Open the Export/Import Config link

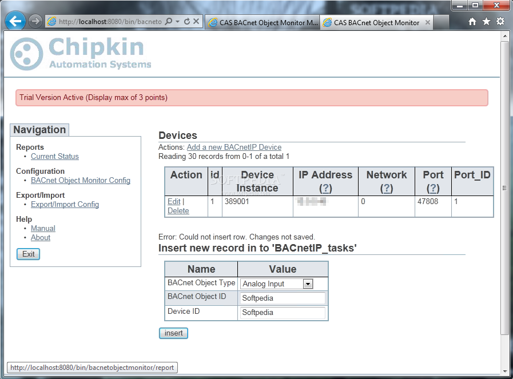click(65, 205)
